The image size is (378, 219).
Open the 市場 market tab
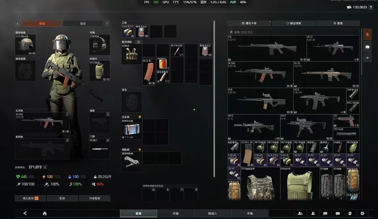[x=250, y=213]
